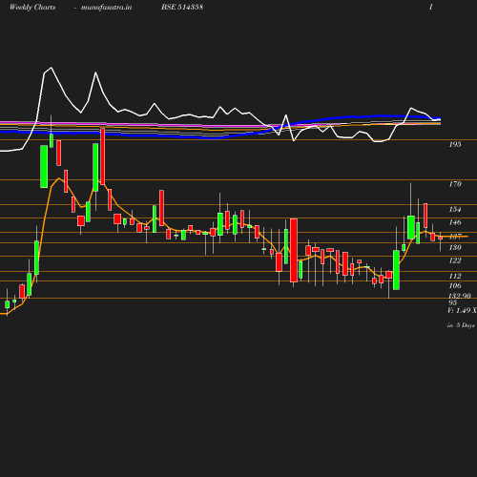This screenshot has width=477, height=477.
Task: Click the 112 price axis label
Action: (x=455, y=276)
